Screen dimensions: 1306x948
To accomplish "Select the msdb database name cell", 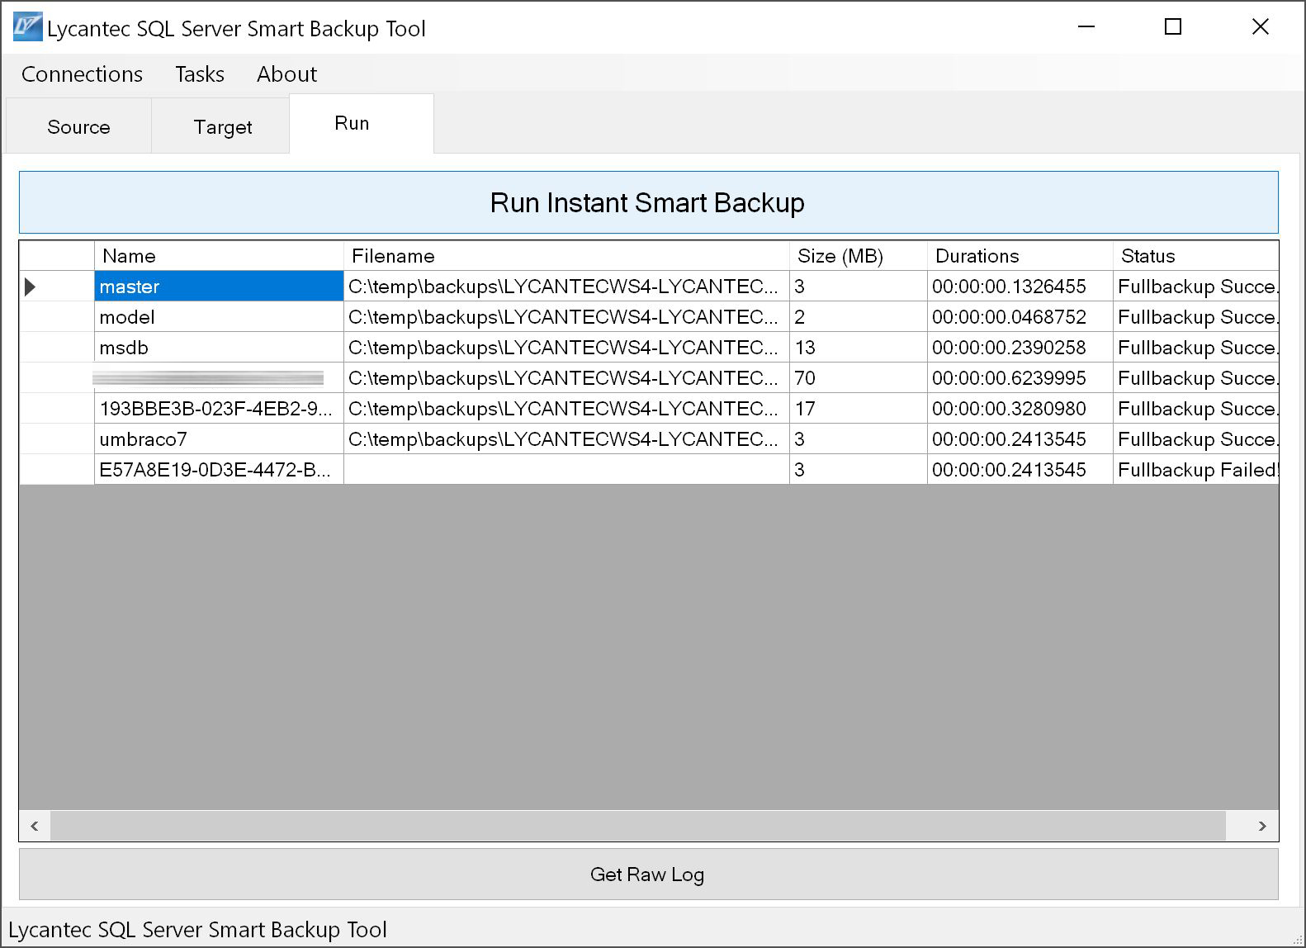I will (219, 348).
